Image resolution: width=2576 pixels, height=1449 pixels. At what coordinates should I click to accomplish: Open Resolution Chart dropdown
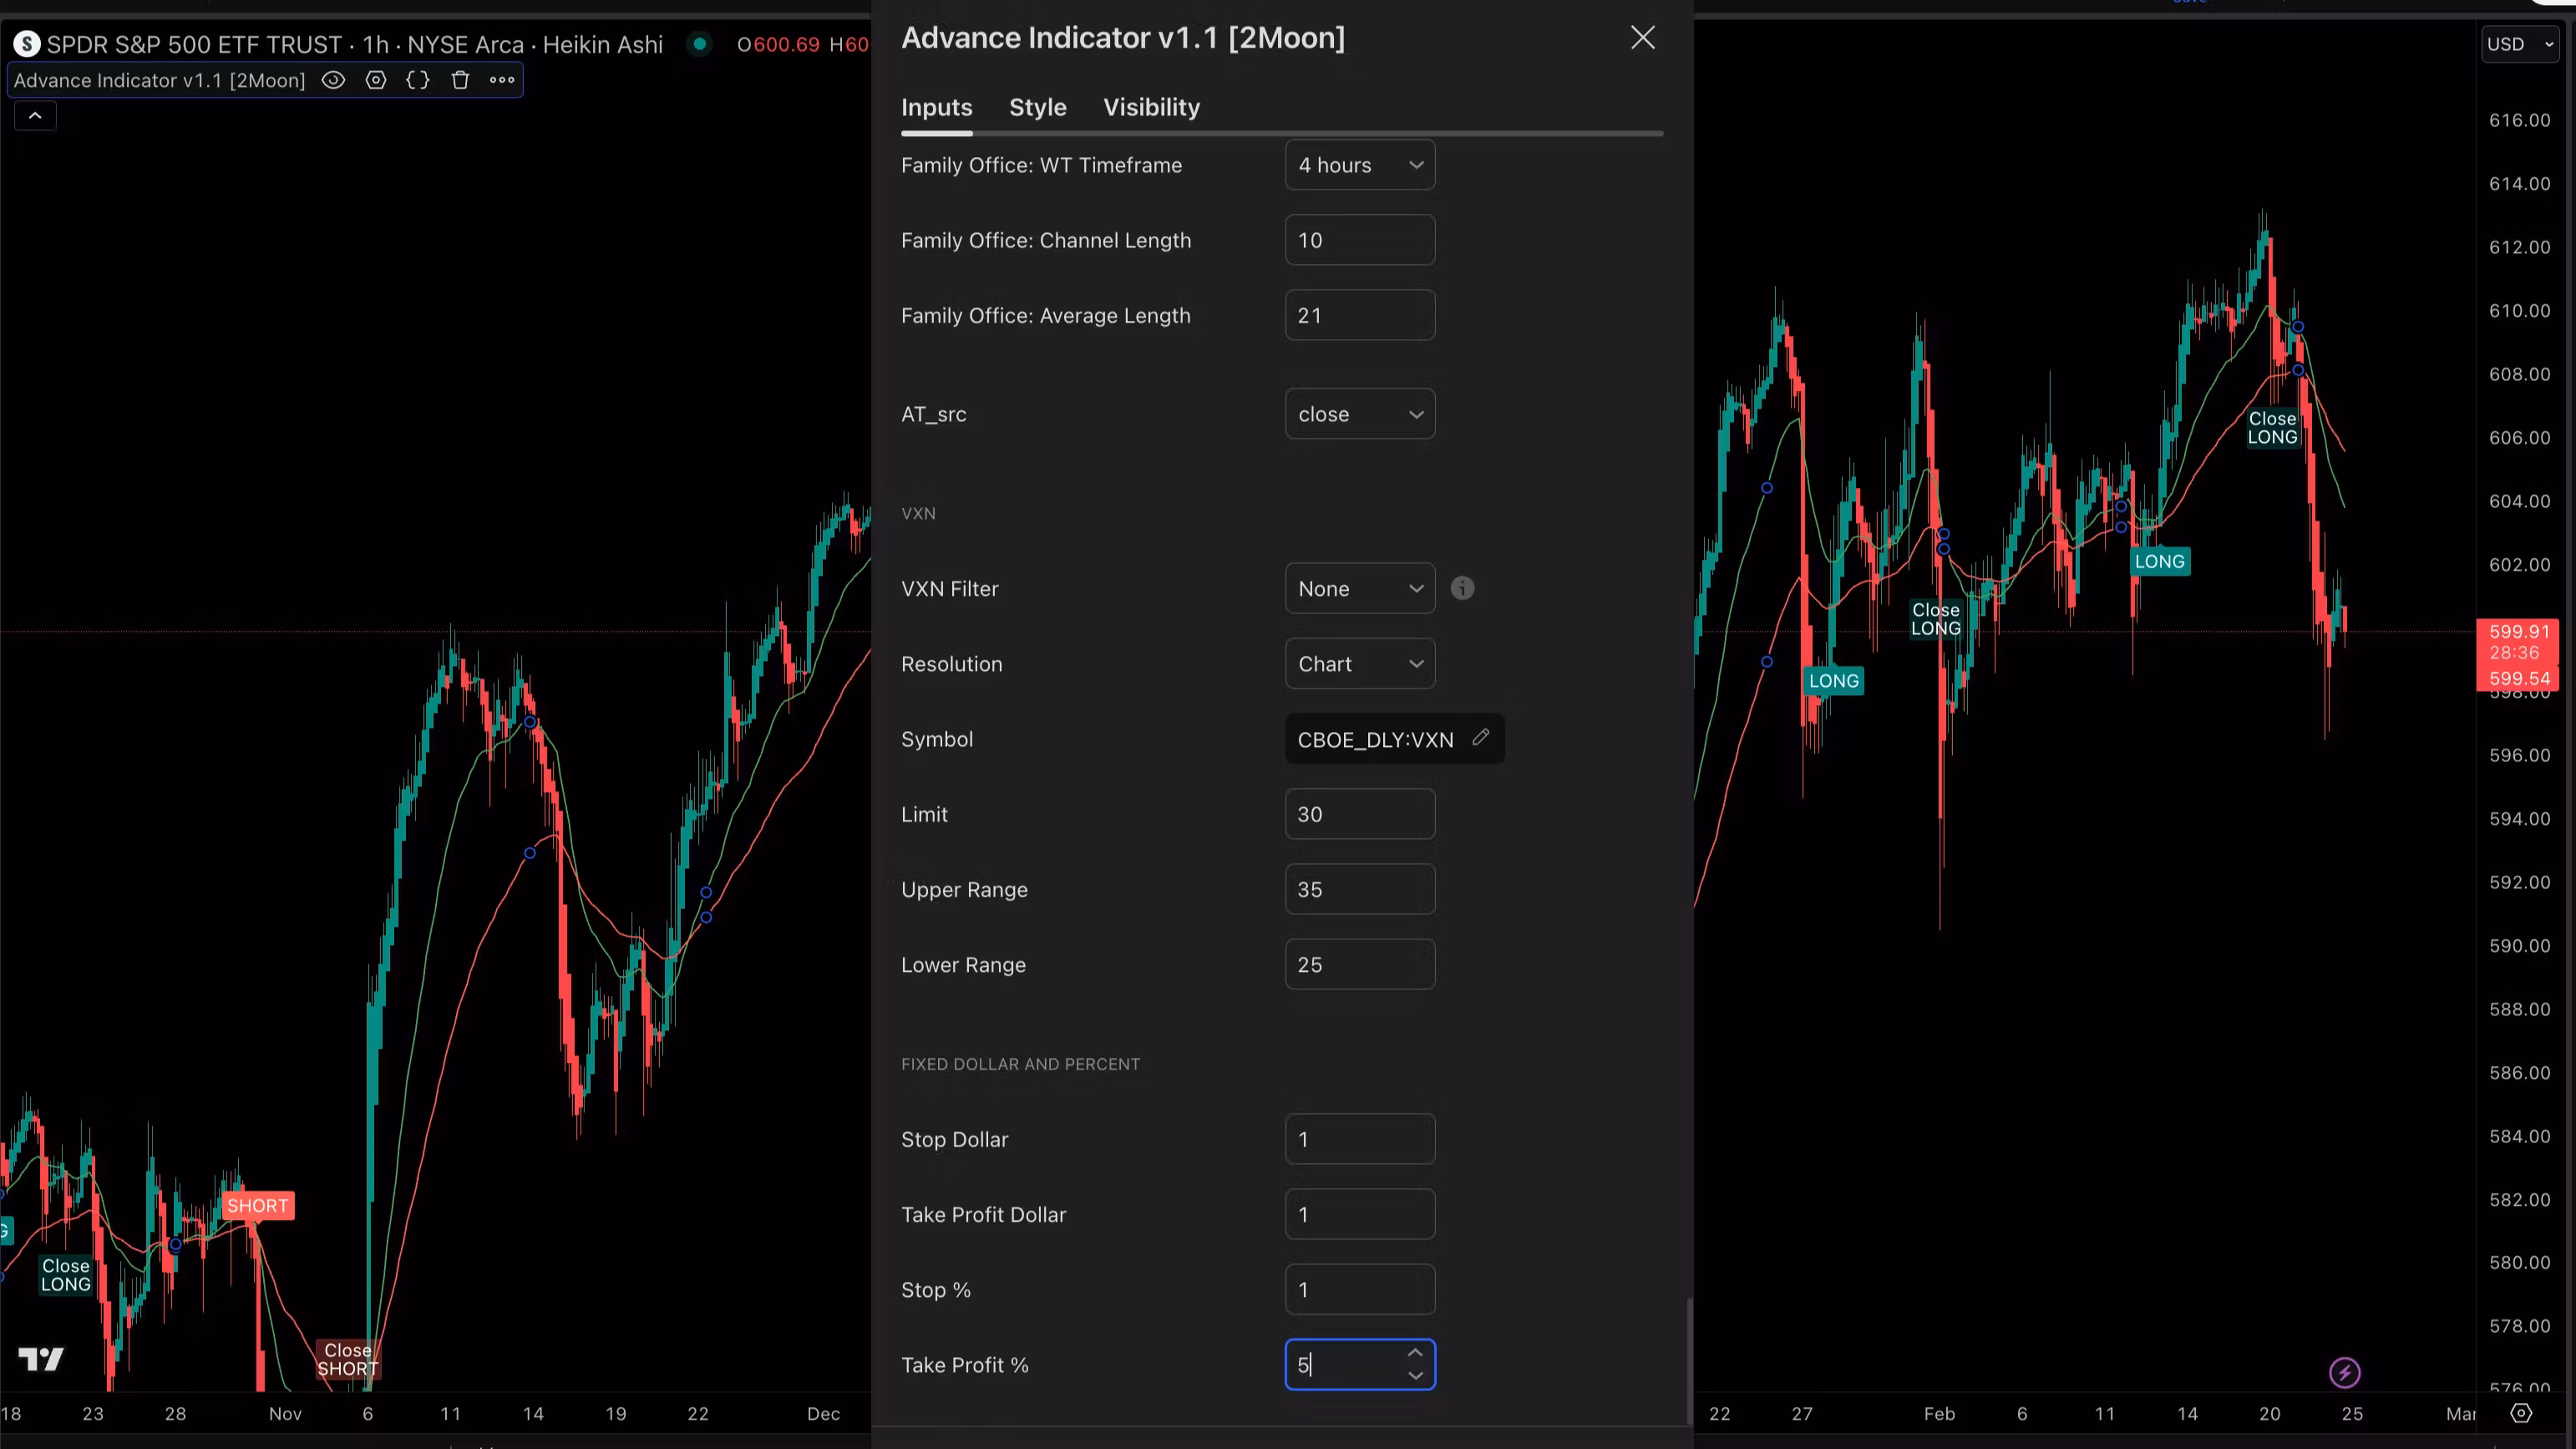[1359, 663]
